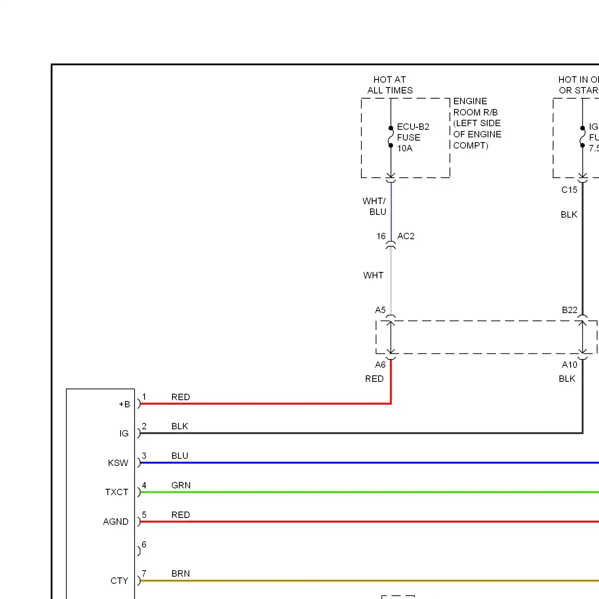The image size is (599, 599).
Task: Click the "ECU-B2 FUSE 10A" label
Action: [413, 137]
